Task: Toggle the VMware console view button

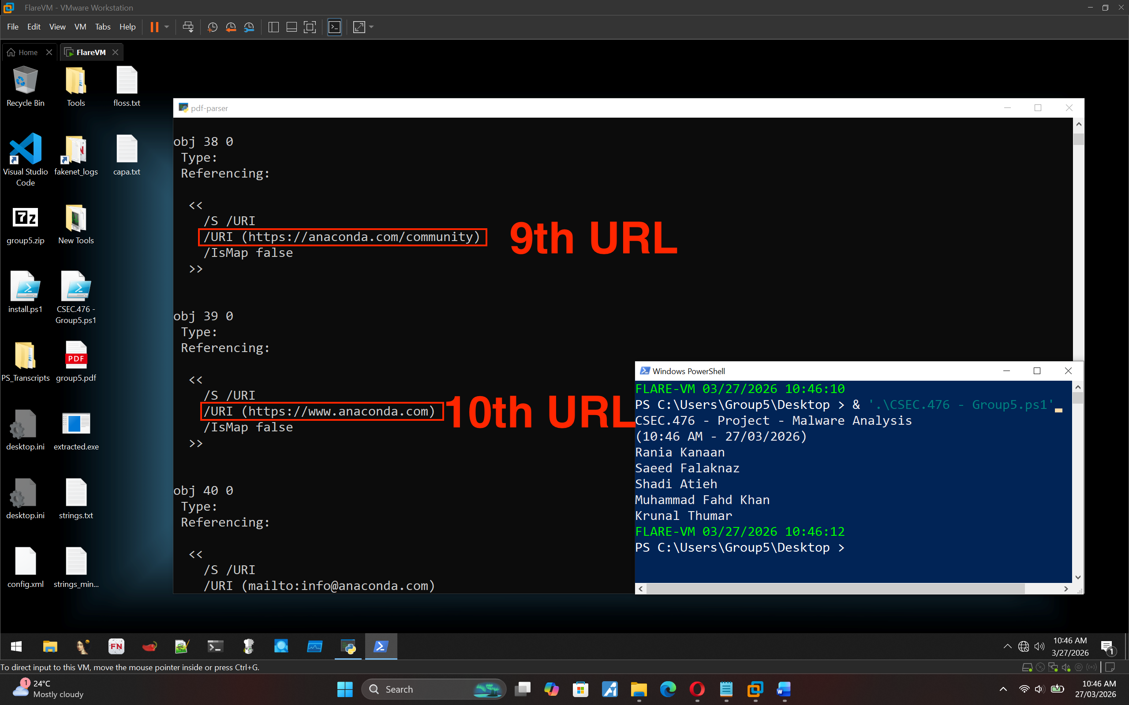Action: pos(334,27)
